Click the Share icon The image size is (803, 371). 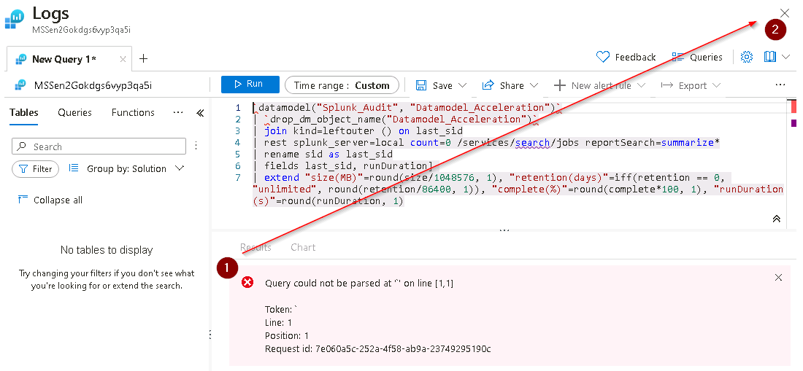(x=488, y=85)
